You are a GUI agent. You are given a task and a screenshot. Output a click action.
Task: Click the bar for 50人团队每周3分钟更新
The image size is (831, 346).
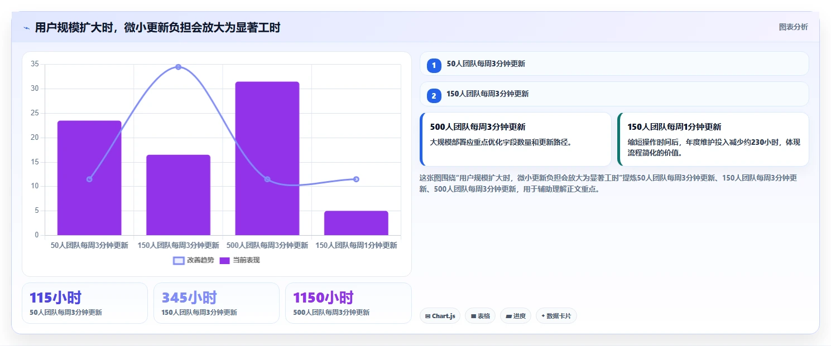point(89,178)
